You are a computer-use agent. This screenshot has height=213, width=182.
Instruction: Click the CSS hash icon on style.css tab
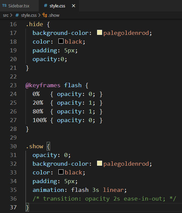45,6
